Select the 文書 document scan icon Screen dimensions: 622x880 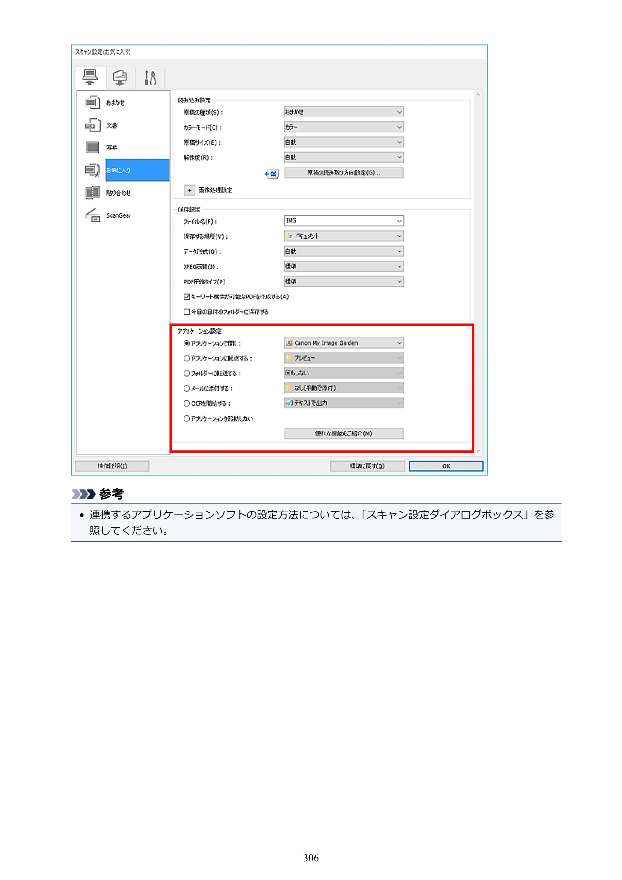coord(92,125)
